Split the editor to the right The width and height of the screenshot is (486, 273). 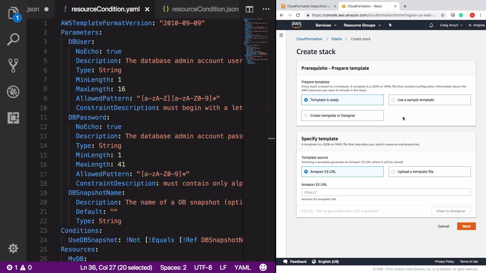[249, 9]
